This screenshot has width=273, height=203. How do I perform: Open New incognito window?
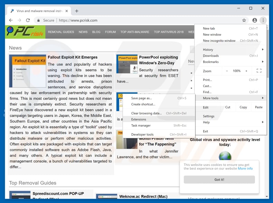pos(230,40)
